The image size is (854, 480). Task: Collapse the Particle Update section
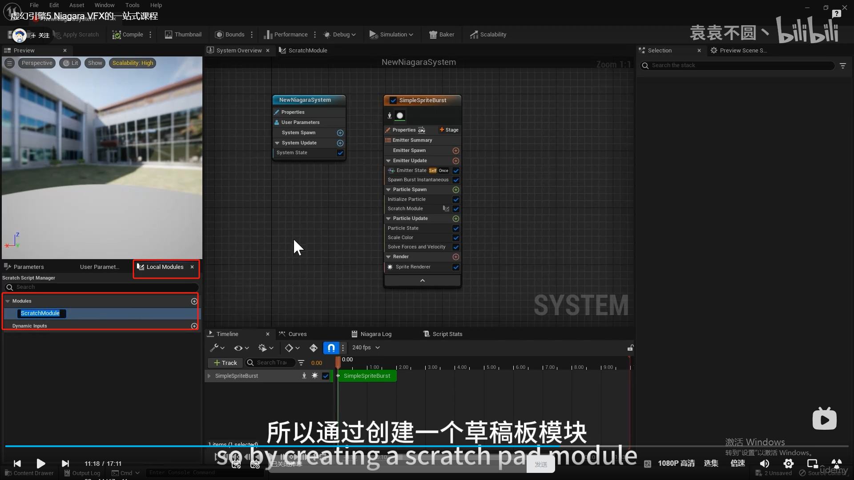coord(388,219)
